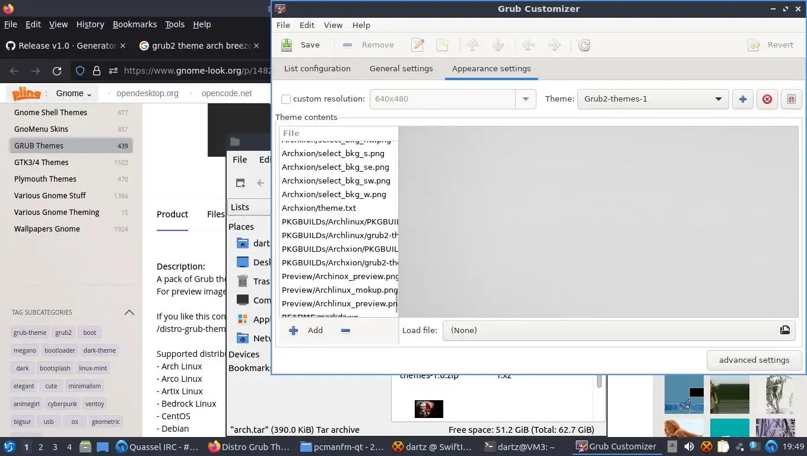Open Grub Customizer File menu

pos(283,25)
